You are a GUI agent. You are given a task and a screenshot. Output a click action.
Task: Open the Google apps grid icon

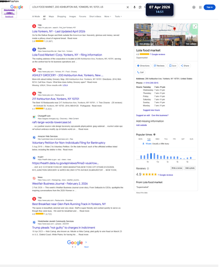tap(200, 7)
